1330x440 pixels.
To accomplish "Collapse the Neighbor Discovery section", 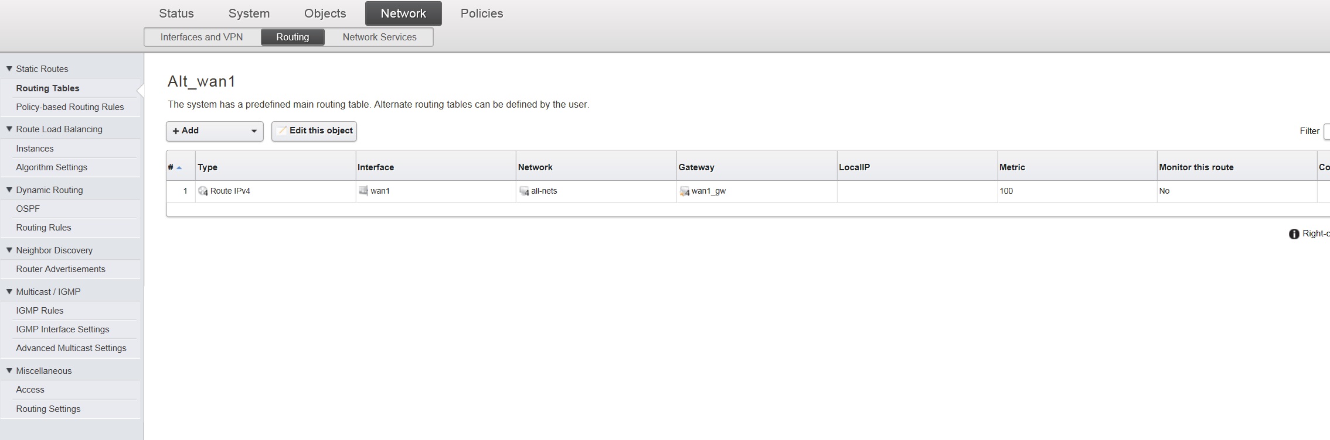I will click(9, 250).
